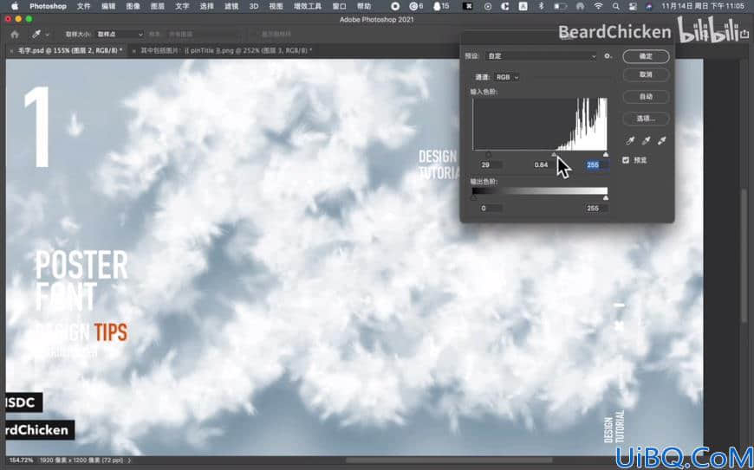The height and width of the screenshot is (470, 754).
Task: Open the 窗口 (Window) menu
Action: [339, 6]
